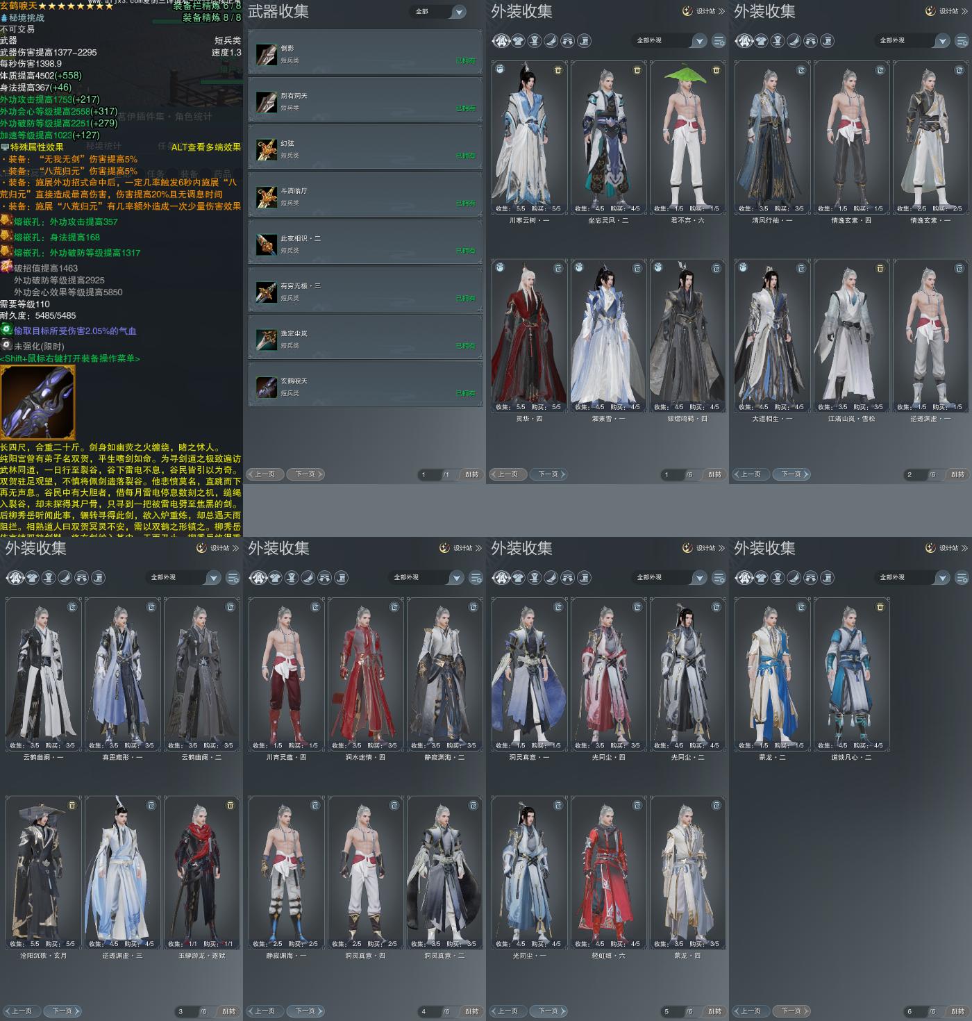Select the 真思藏形·一 outfit card

pos(122,674)
